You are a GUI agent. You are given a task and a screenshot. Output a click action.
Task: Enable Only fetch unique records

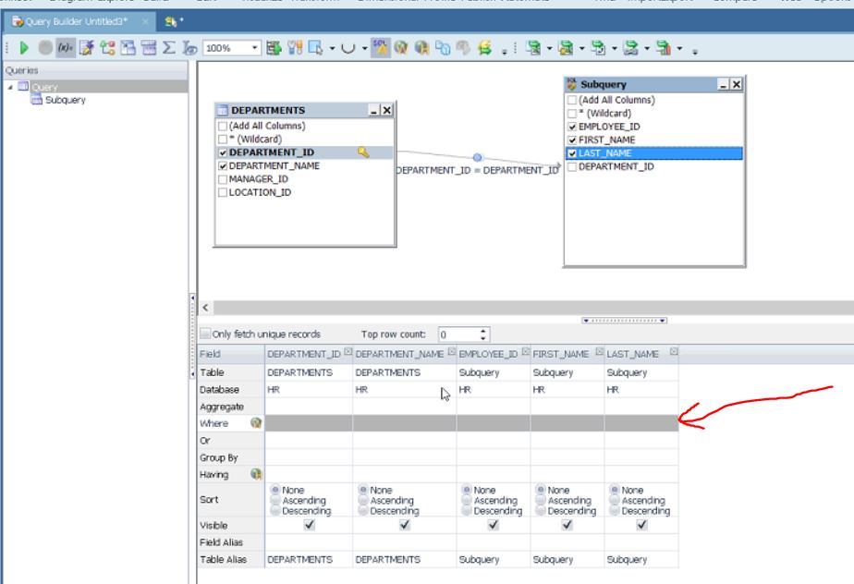pyautogui.click(x=205, y=334)
